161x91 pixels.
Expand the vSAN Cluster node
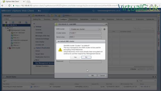coord(8,48)
